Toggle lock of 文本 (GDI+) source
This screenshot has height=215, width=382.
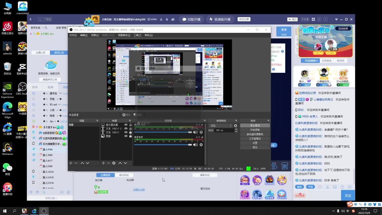point(130,132)
